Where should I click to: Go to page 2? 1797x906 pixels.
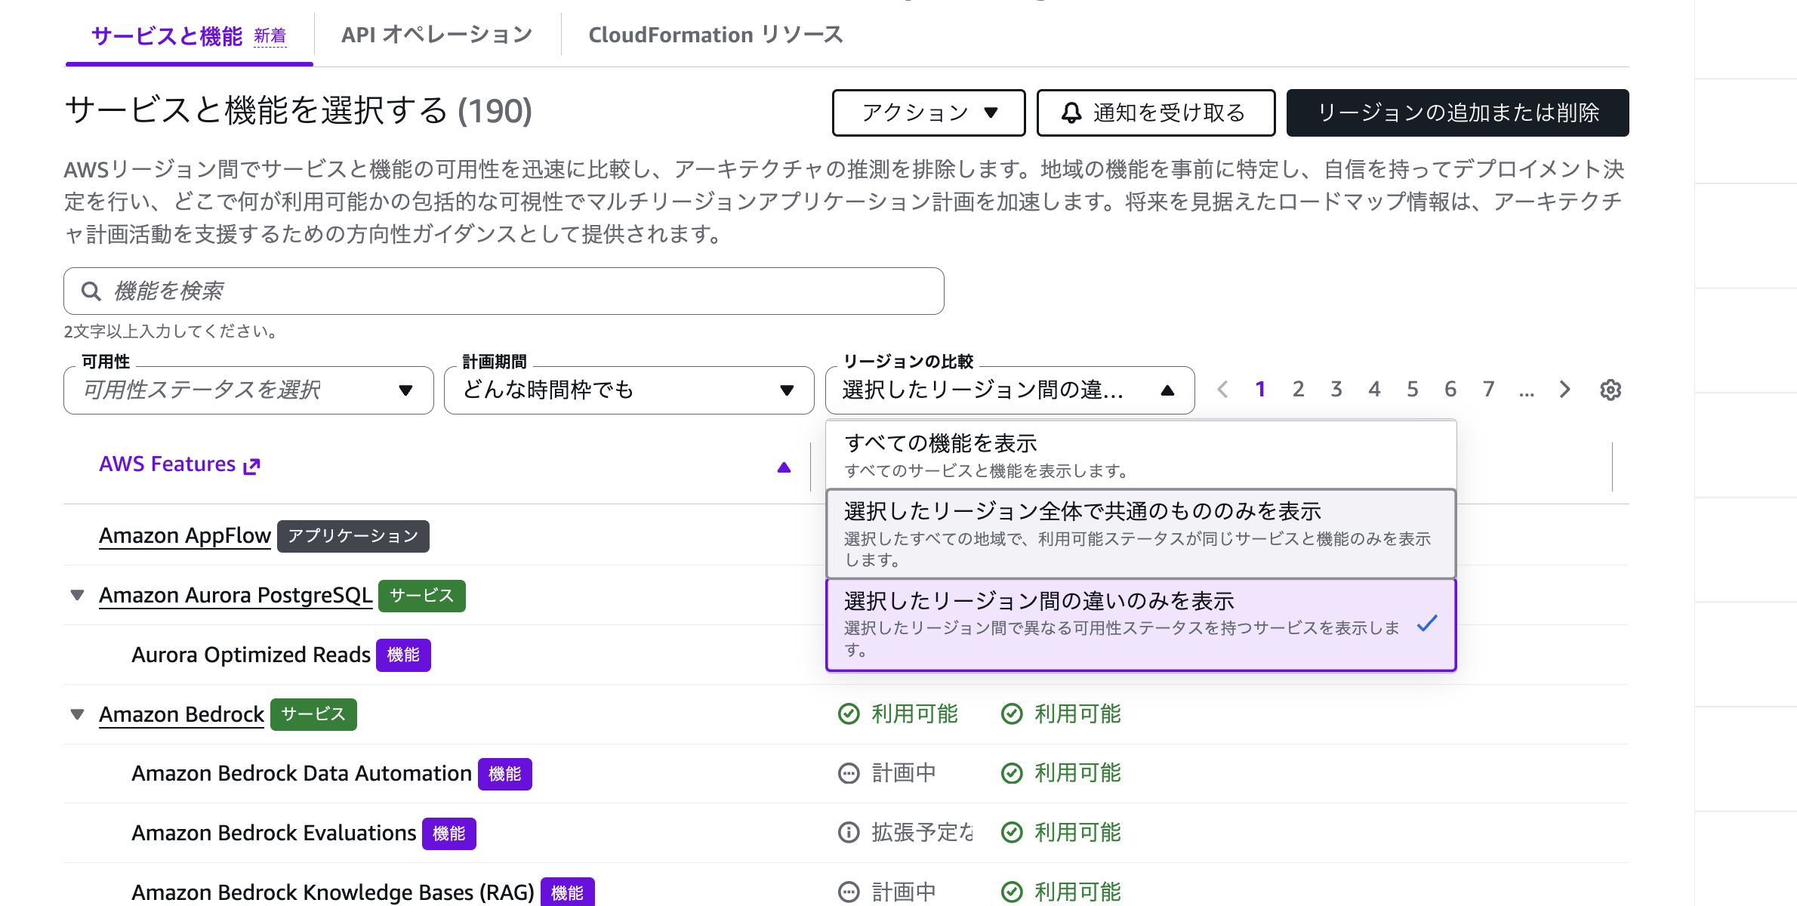(1298, 390)
